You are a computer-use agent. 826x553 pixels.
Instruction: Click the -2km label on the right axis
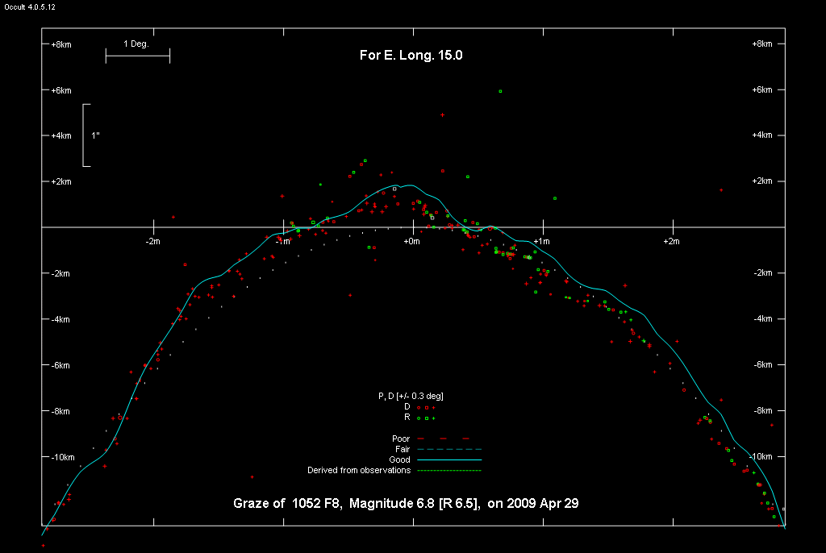[x=763, y=272]
